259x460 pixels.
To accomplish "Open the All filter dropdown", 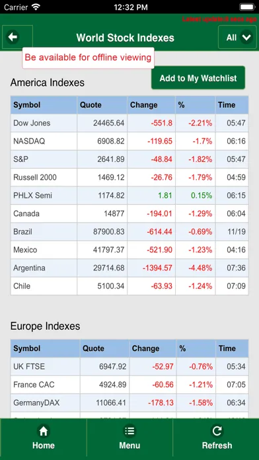I will coord(237,37).
